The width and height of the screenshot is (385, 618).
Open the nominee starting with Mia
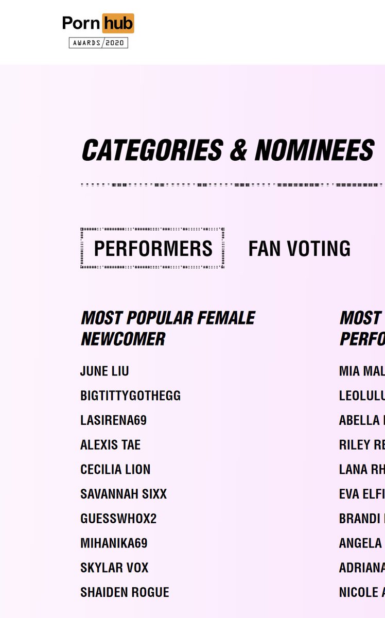click(361, 371)
